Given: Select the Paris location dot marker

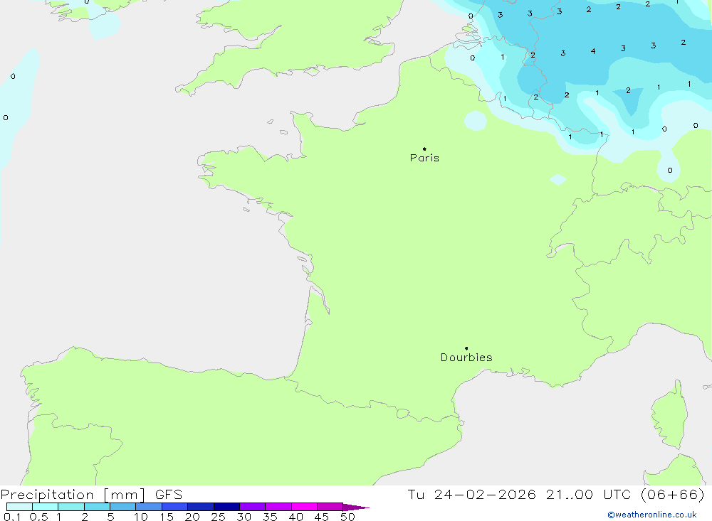Looking at the screenshot, I should [x=424, y=149].
